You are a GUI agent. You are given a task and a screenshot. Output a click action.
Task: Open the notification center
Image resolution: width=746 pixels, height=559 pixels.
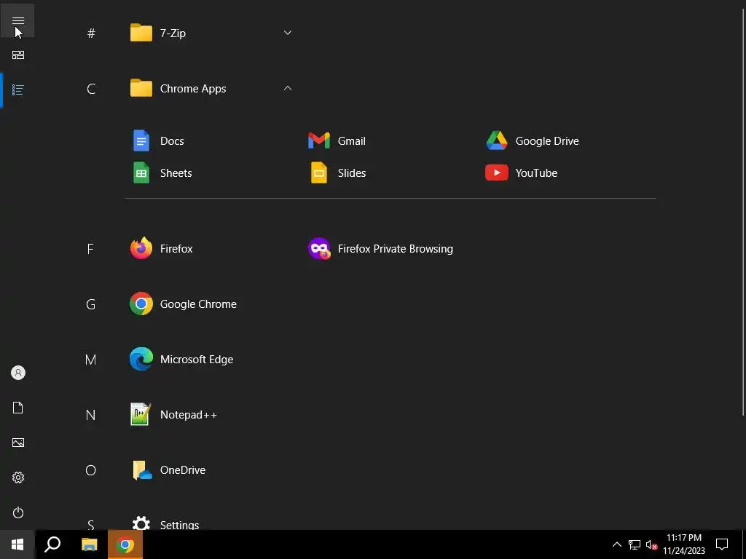coord(722,544)
